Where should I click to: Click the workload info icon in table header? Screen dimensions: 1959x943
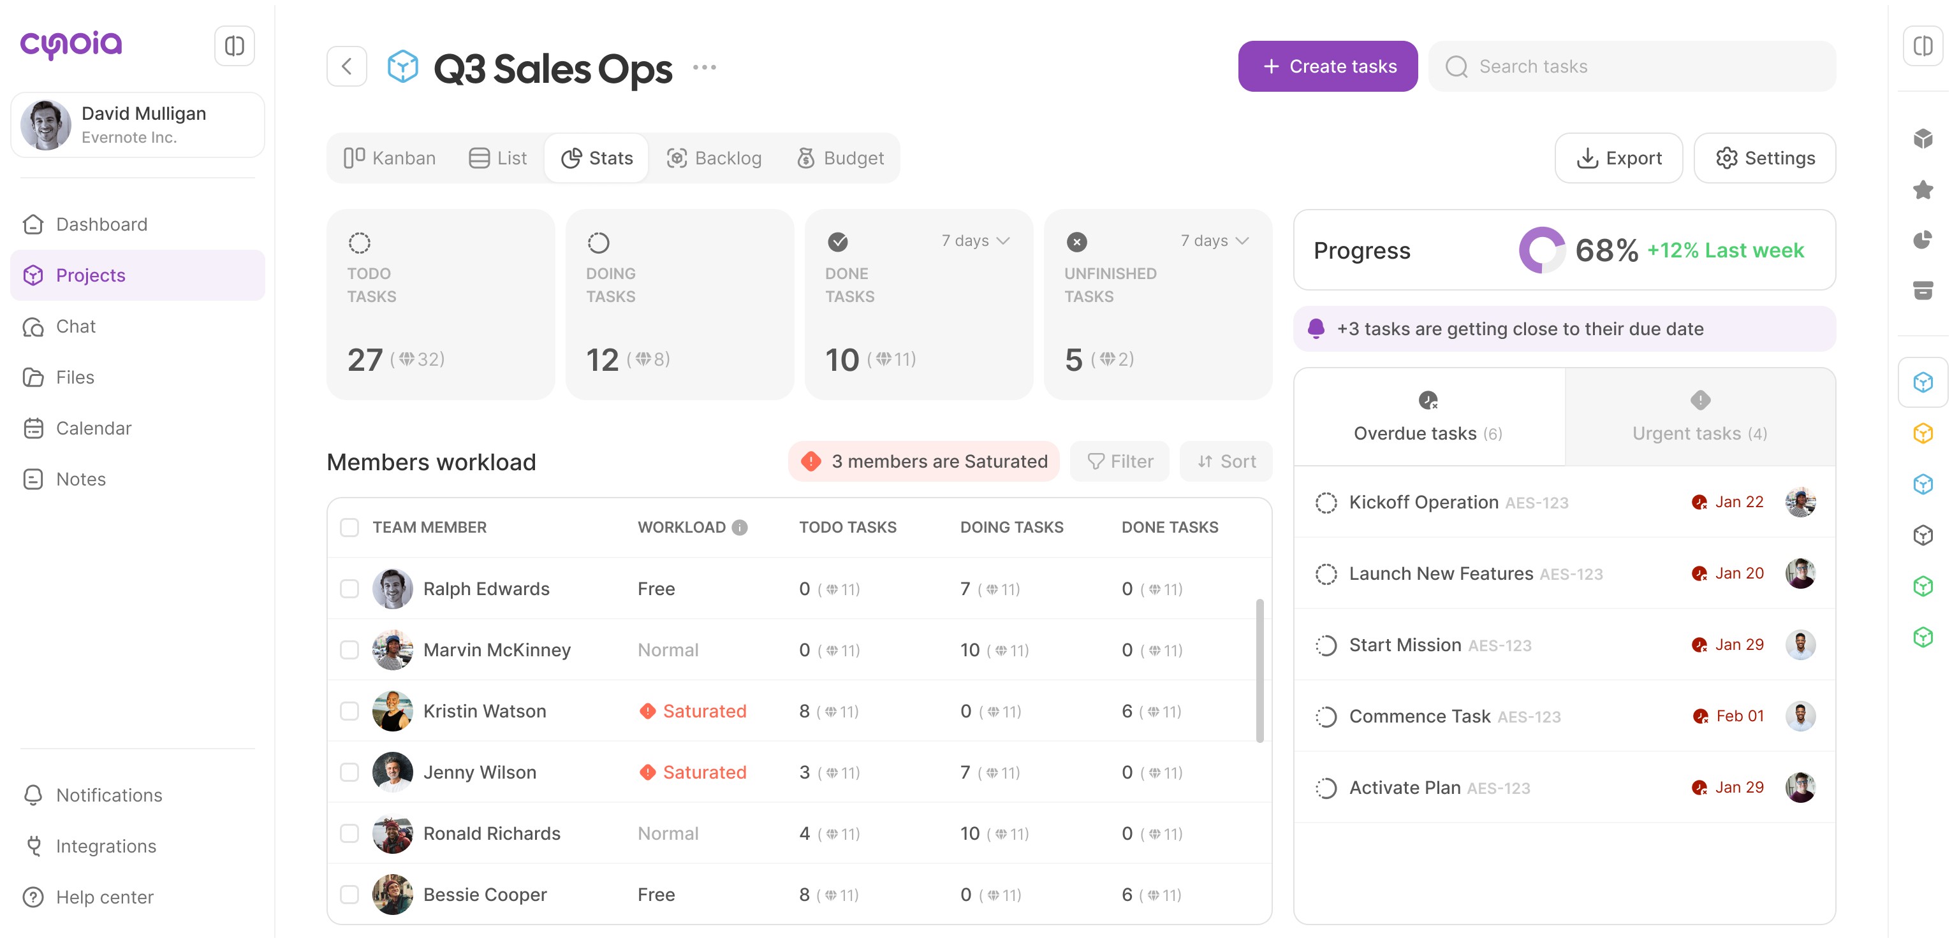739,528
